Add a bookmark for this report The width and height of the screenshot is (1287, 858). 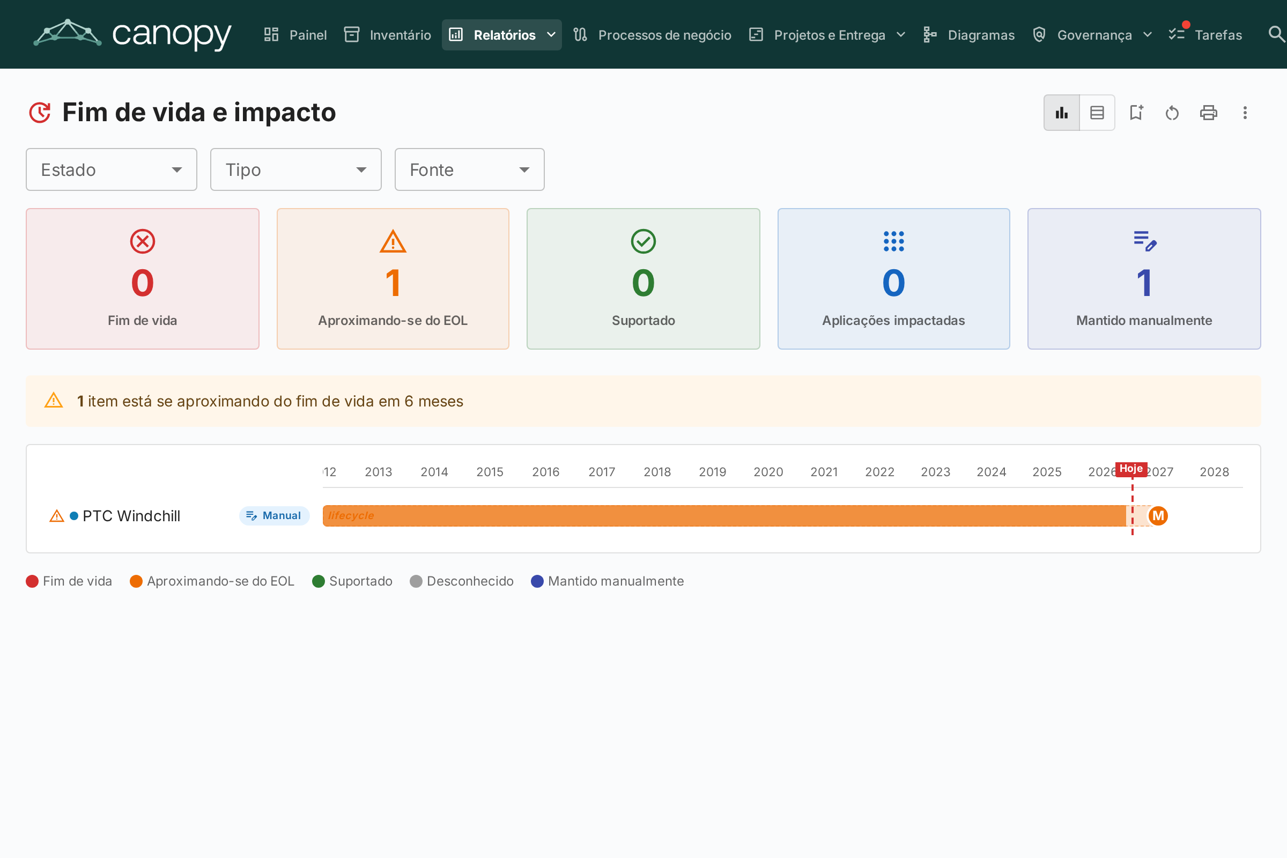(1136, 113)
